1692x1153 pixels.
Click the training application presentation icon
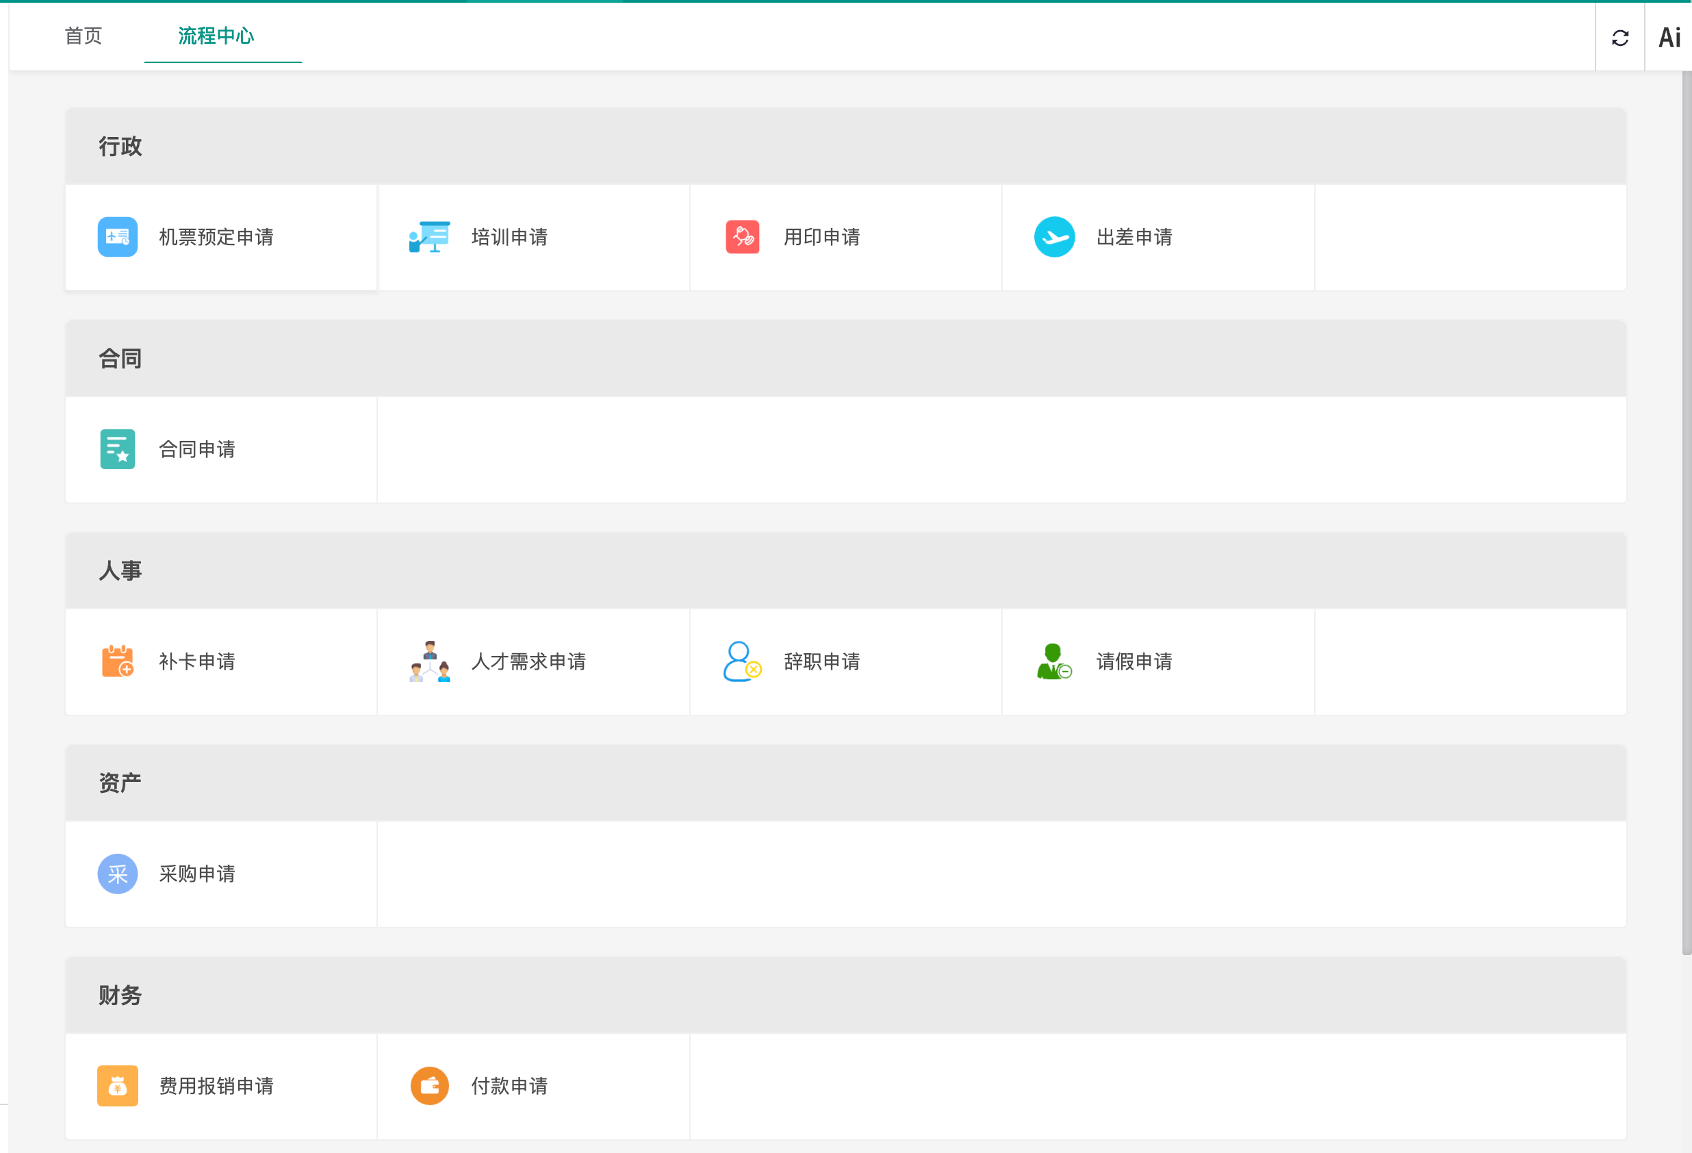click(x=430, y=237)
